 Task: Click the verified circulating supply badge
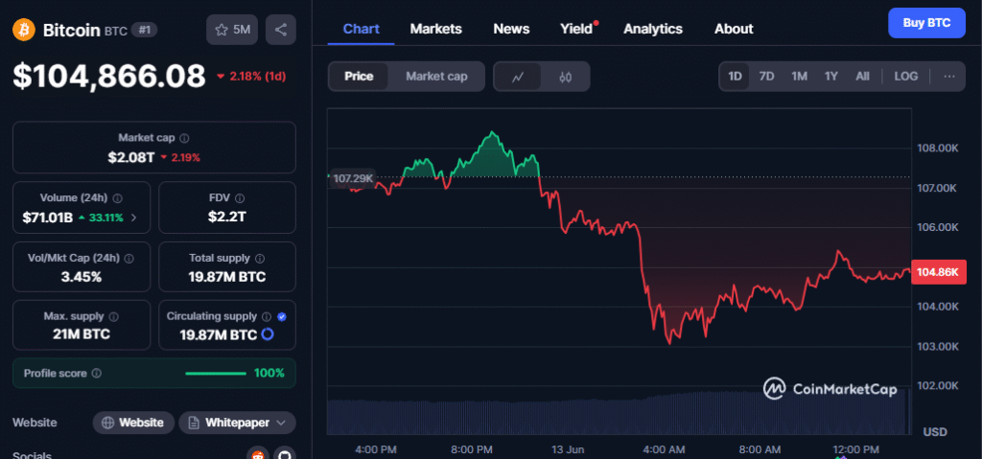(282, 317)
